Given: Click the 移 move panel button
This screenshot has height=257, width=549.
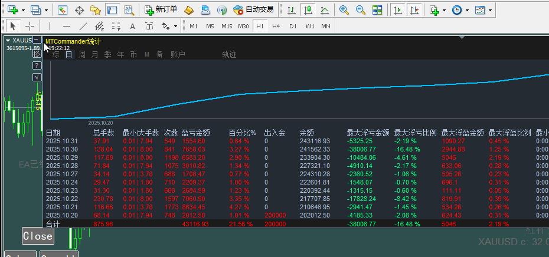Looking at the screenshot, I should (x=37, y=54).
